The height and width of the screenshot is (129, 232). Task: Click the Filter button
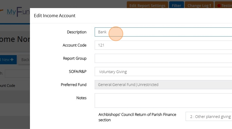(x=176, y=6)
